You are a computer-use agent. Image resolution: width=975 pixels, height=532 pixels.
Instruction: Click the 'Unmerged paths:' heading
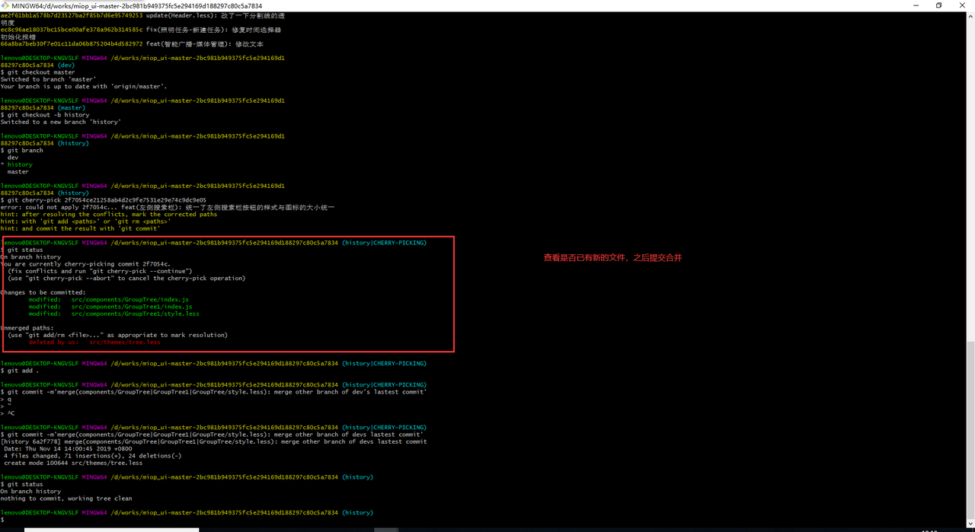[x=27, y=328]
